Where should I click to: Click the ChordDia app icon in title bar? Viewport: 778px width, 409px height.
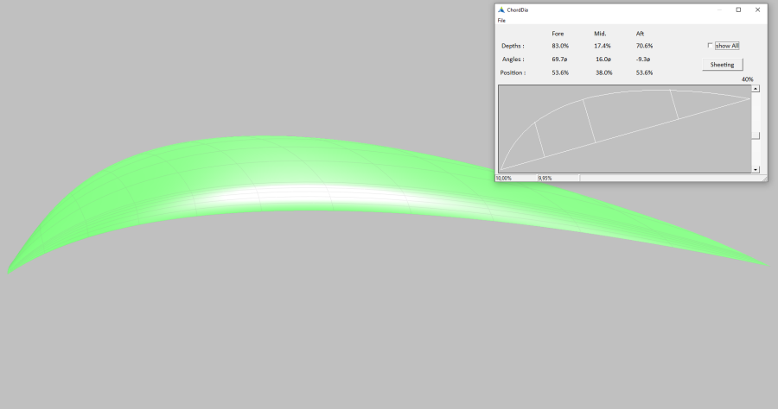(x=501, y=9)
